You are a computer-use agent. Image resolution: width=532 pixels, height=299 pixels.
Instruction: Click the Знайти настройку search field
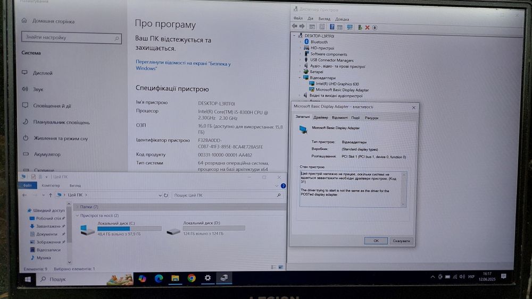(x=71, y=38)
